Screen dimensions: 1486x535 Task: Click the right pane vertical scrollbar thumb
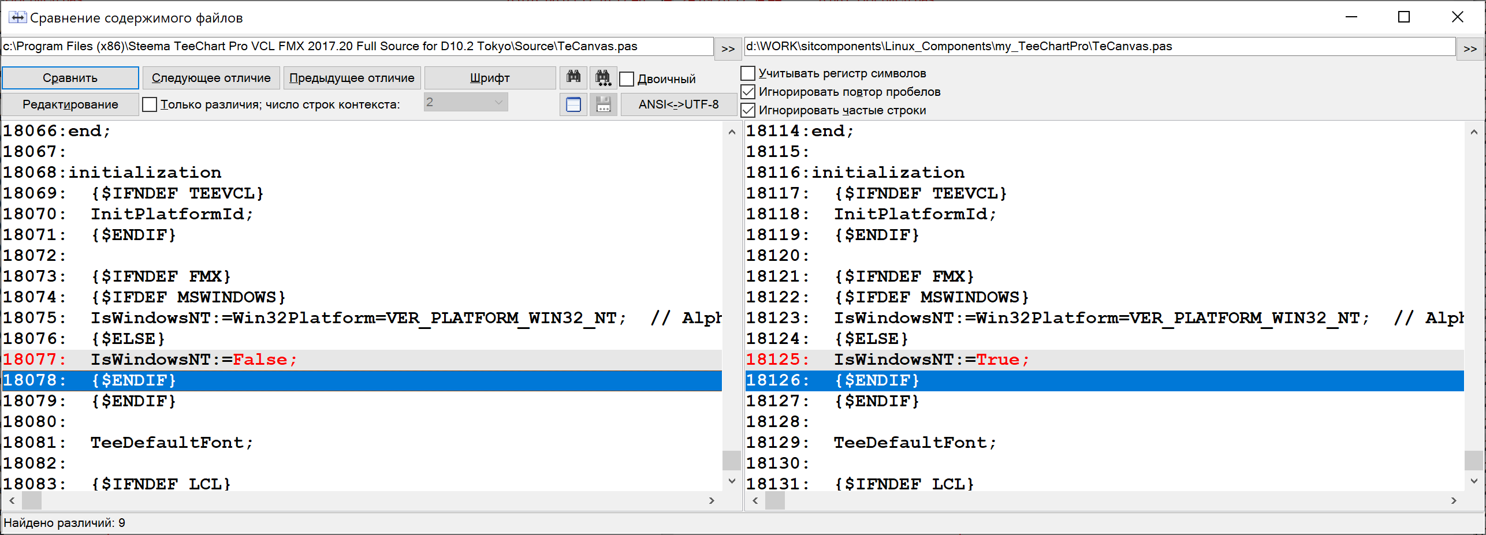pyautogui.click(x=1474, y=461)
